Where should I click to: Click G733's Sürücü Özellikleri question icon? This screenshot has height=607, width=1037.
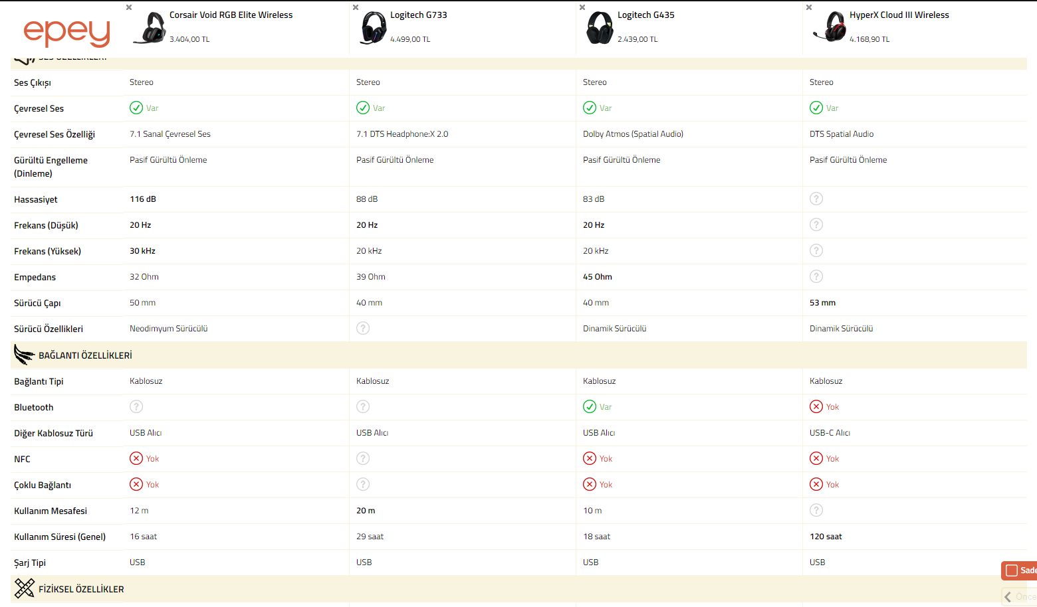click(x=363, y=328)
